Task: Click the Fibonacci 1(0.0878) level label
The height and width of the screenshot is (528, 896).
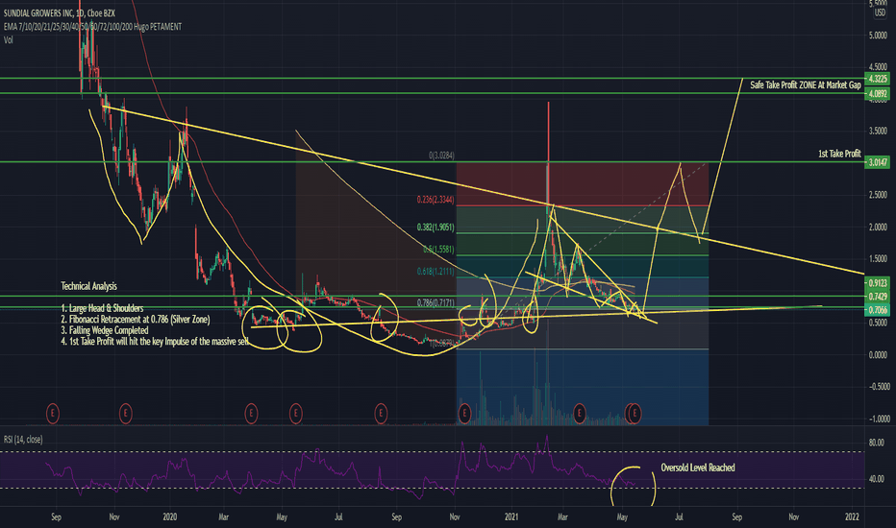Action: pyautogui.click(x=442, y=343)
